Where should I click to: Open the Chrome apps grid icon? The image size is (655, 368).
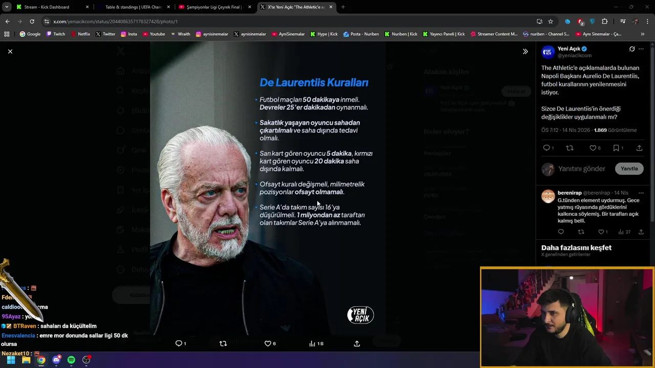coord(7,34)
